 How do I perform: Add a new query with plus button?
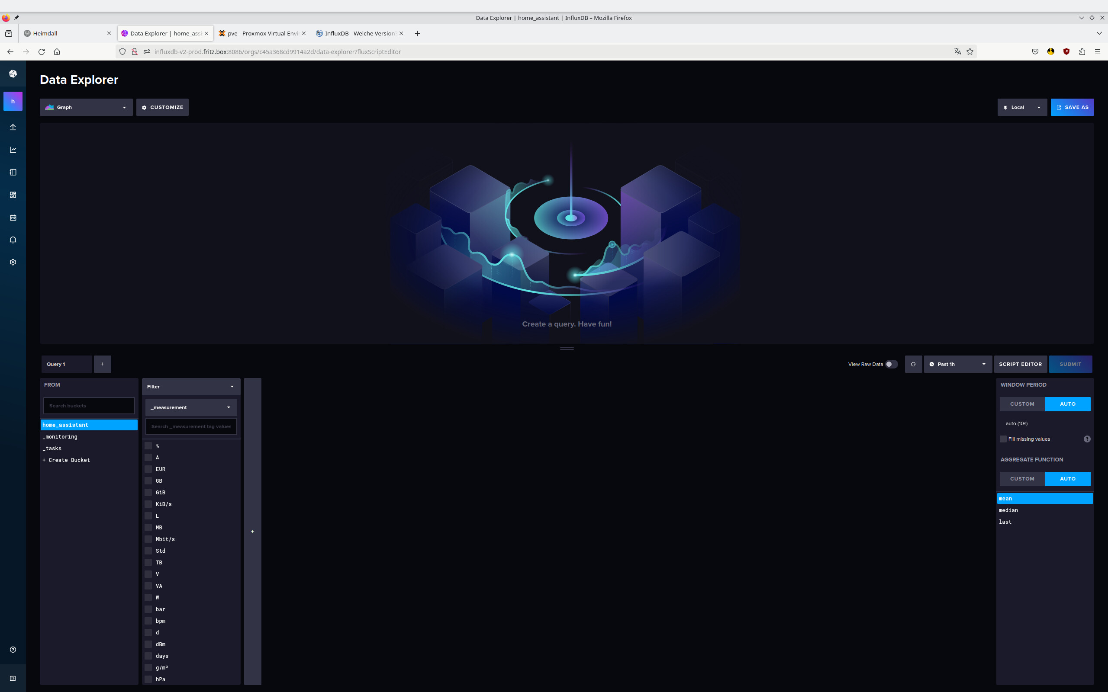click(x=102, y=364)
